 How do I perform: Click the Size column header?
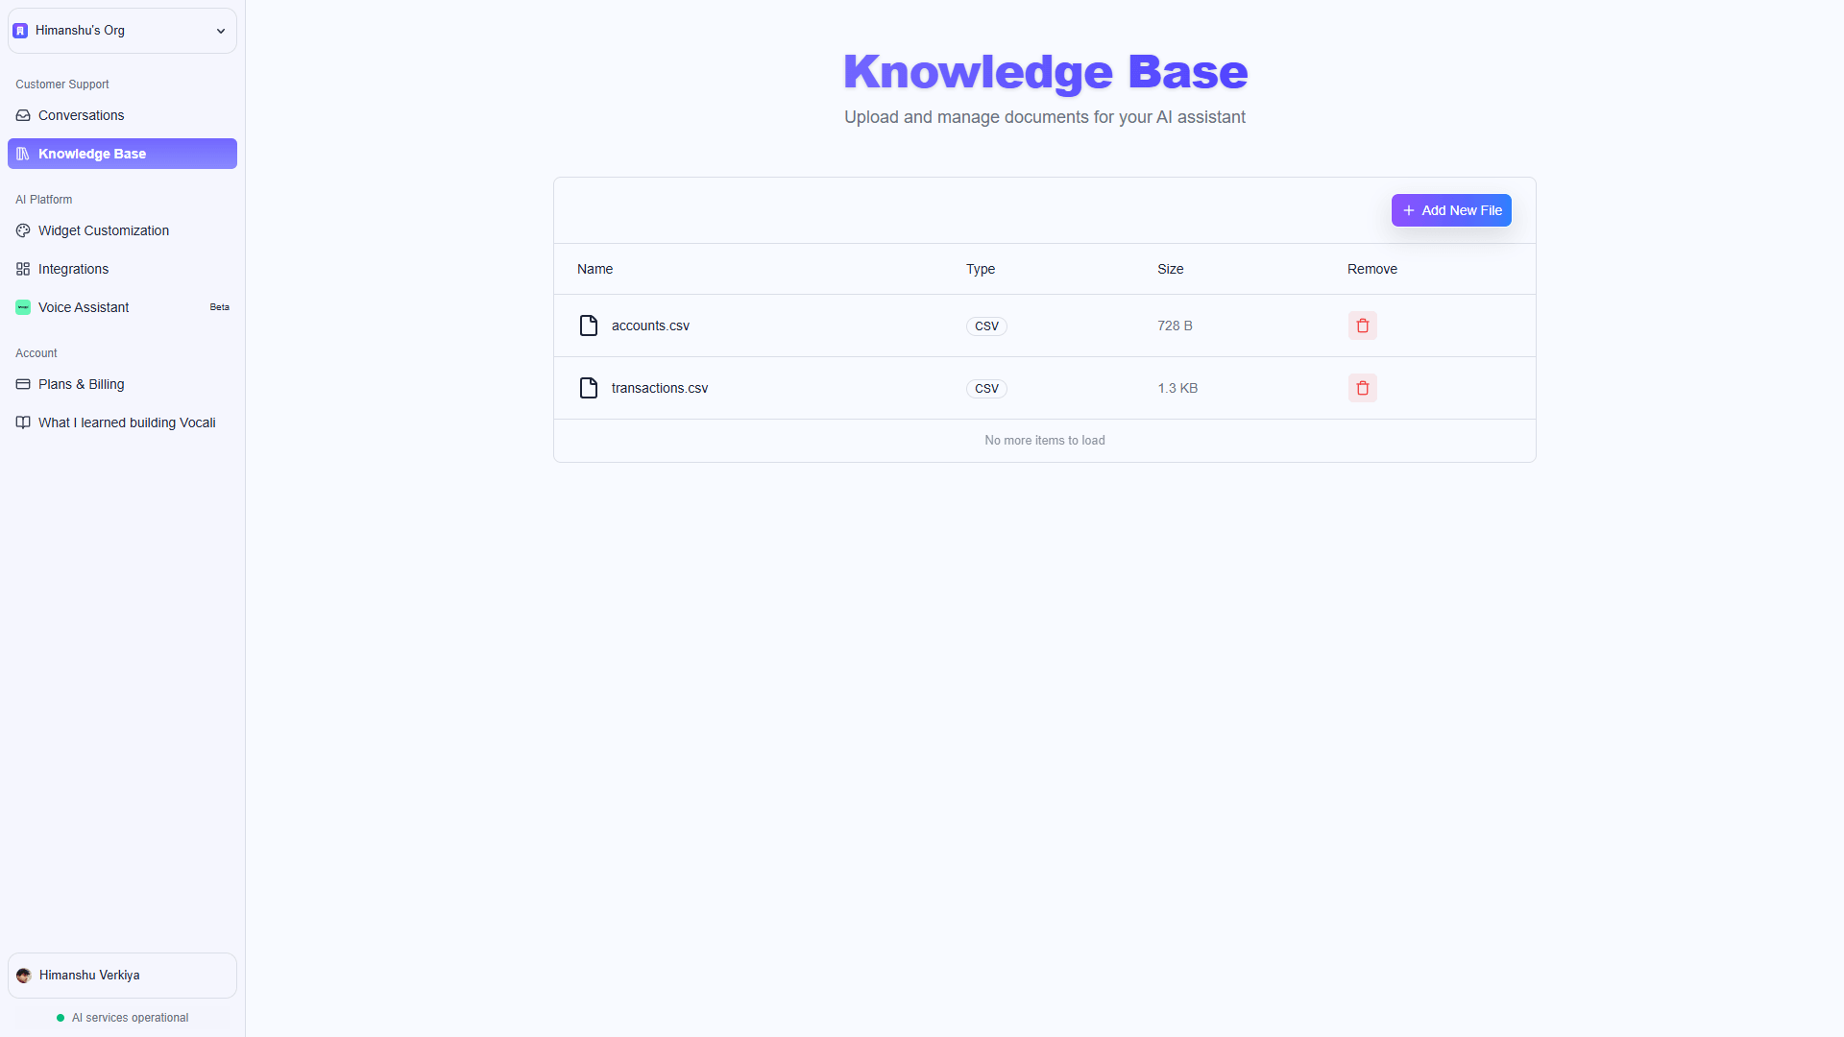pyautogui.click(x=1170, y=269)
